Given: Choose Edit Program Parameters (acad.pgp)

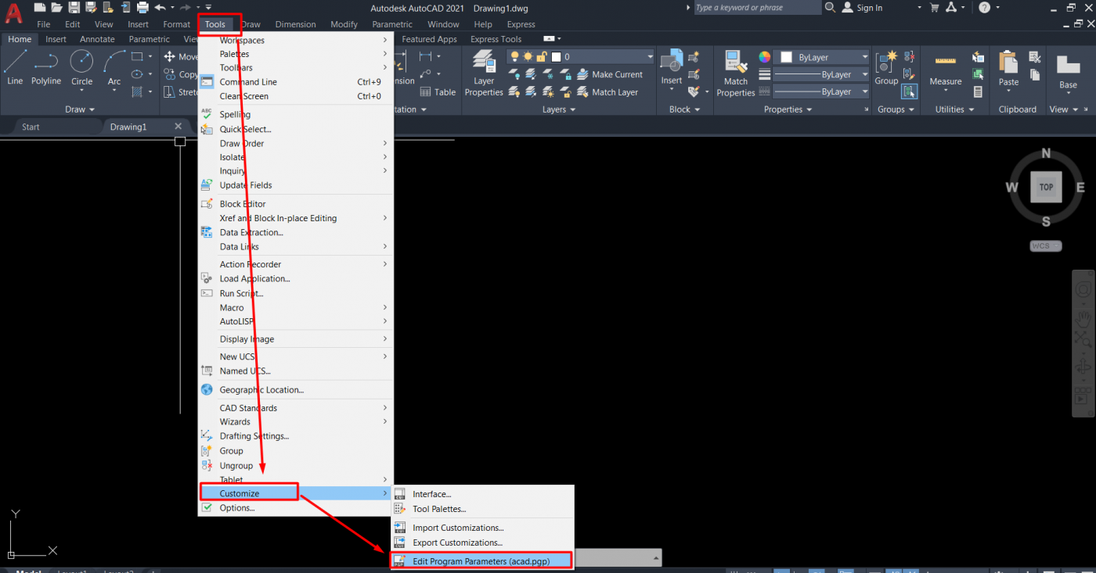Looking at the screenshot, I should (x=481, y=560).
